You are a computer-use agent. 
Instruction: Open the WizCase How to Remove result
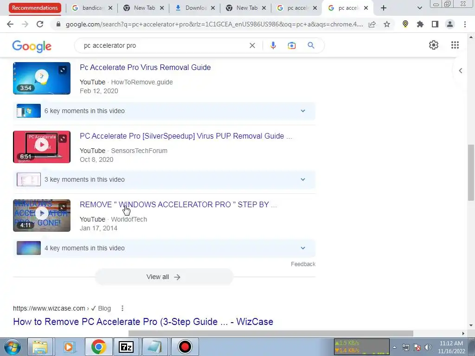click(x=143, y=322)
